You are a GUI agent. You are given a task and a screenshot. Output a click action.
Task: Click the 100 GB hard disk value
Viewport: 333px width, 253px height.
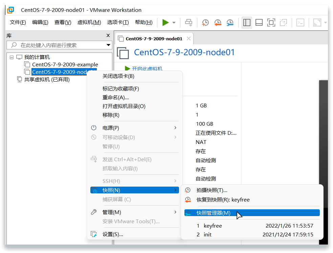tap(204, 124)
